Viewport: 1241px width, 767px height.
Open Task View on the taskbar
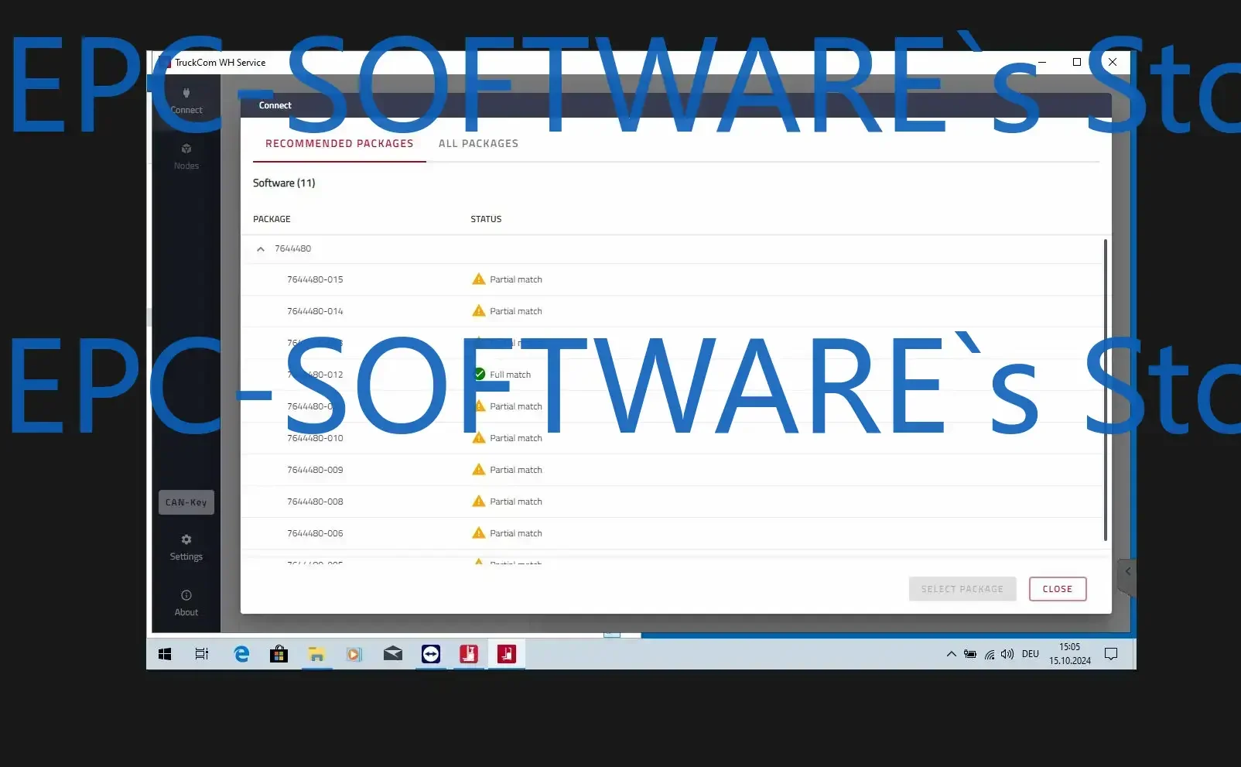202,654
